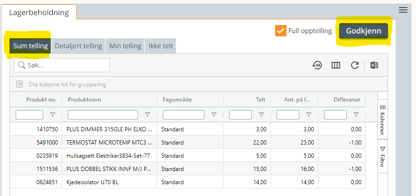The height and width of the screenshot is (196, 416).
Task: Select product number 1410750
Action: 47,129
